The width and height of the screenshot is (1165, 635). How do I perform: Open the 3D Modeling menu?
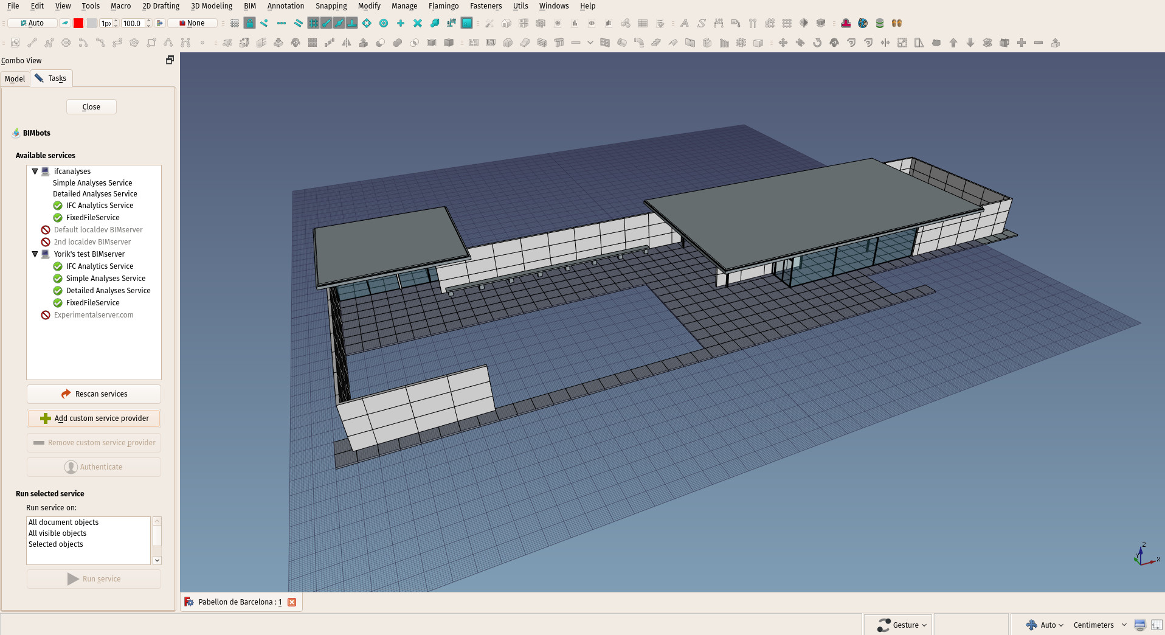212,6
